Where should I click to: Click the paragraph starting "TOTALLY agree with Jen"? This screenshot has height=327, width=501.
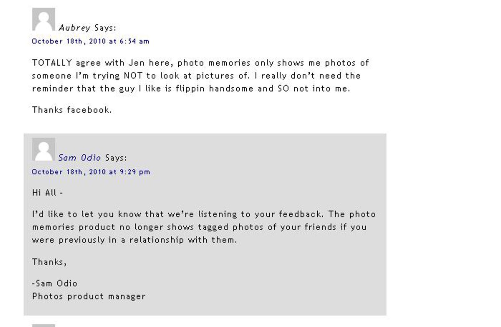(x=200, y=76)
